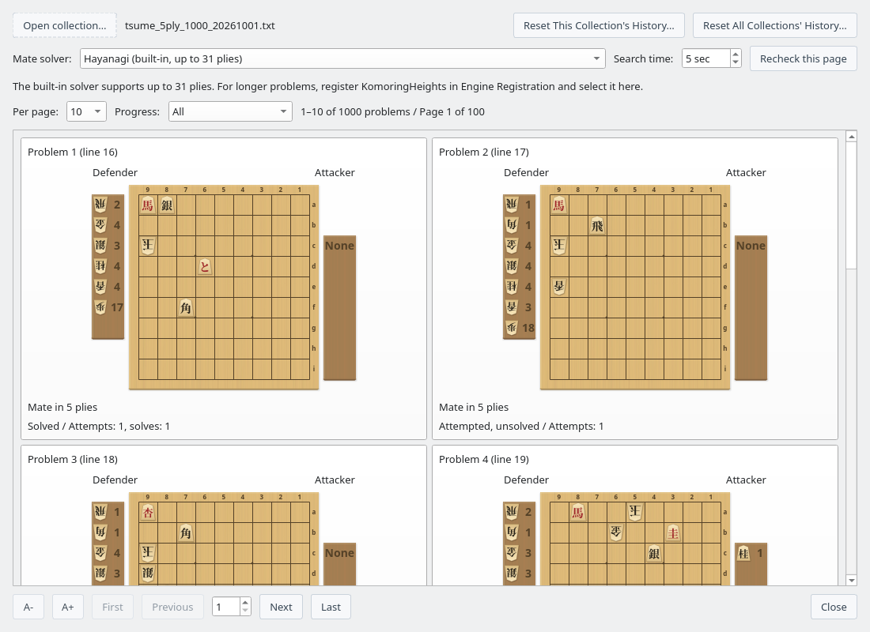Click the tsume_5ply_1000_20261001.txt filename
870x632 pixels.
coord(200,25)
